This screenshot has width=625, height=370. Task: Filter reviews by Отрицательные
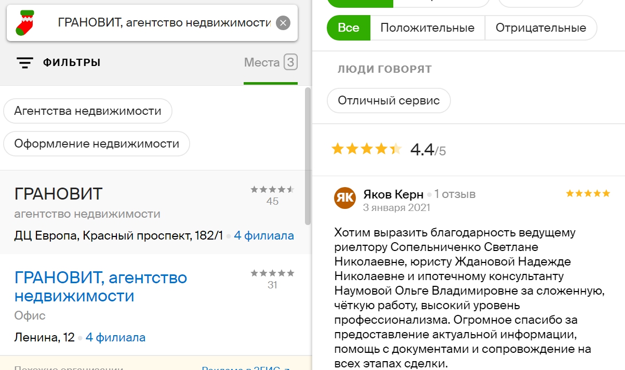click(x=541, y=28)
